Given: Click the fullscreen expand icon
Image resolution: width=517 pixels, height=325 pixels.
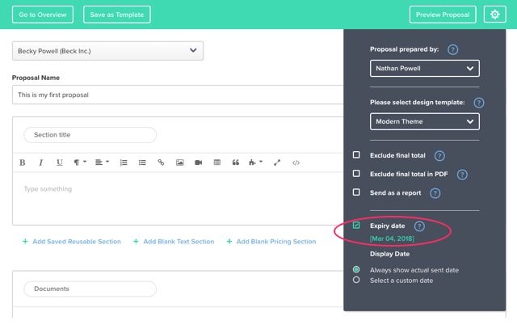Looking at the screenshot, I should (277, 162).
